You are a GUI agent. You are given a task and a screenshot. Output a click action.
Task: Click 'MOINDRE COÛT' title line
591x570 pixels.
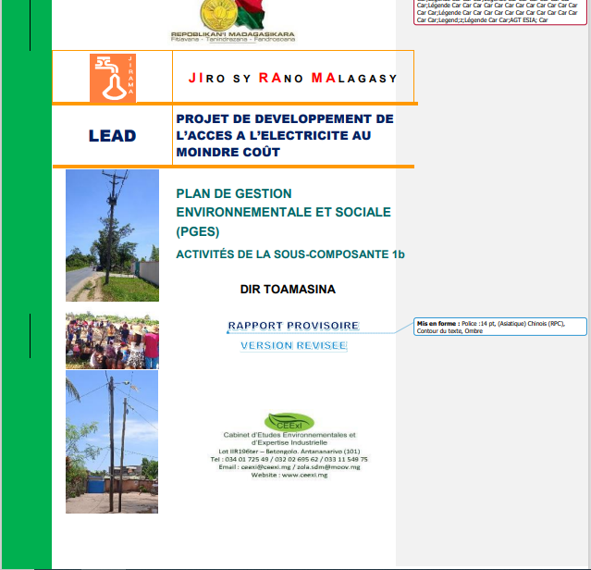[x=228, y=152]
